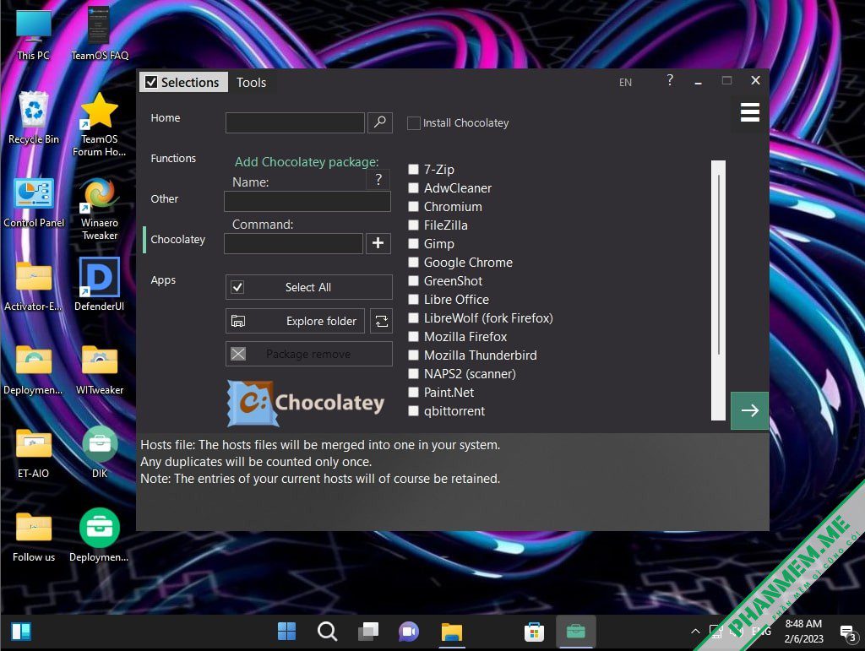Image resolution: width=865 pixels, height=651 pixels.
Task: Open the hamburger menu icon
Action: 750,112
